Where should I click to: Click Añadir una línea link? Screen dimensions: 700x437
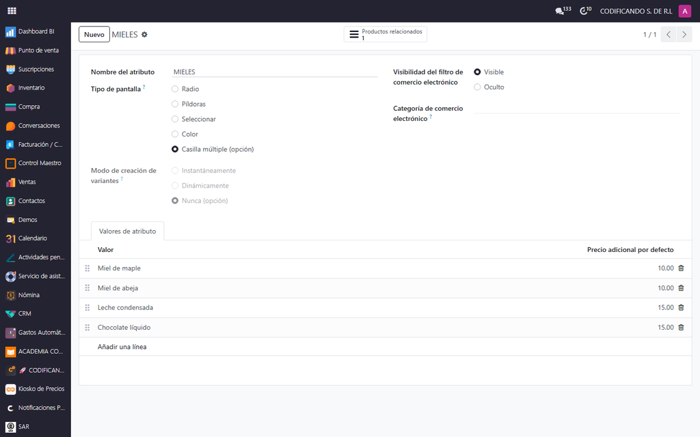[x=122, y=346]
